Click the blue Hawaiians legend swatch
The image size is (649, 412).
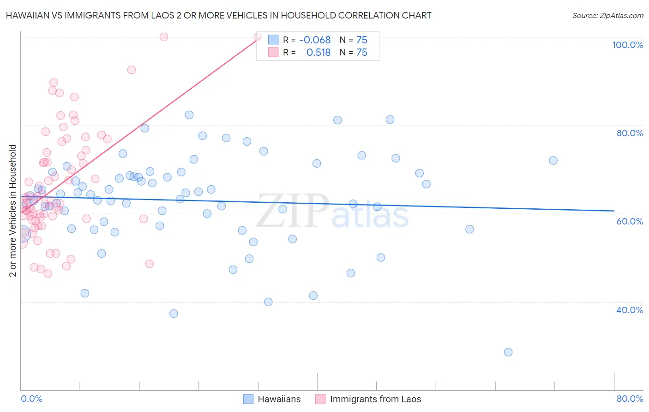pyautogui.click(x=248, y=399)
